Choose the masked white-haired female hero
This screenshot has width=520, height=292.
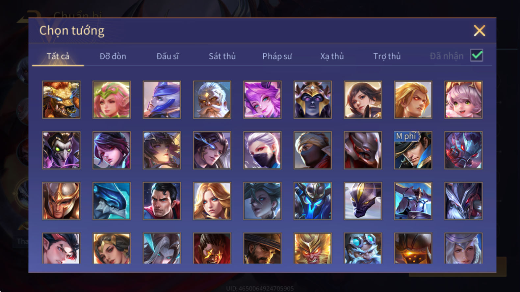262,150
